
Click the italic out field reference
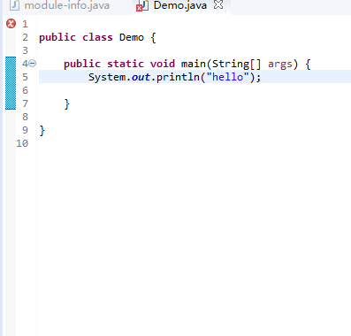point(141,77)
